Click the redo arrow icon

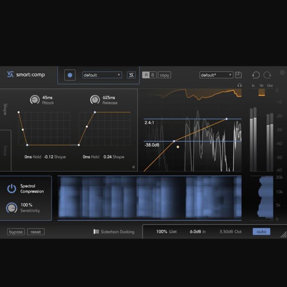267,75
